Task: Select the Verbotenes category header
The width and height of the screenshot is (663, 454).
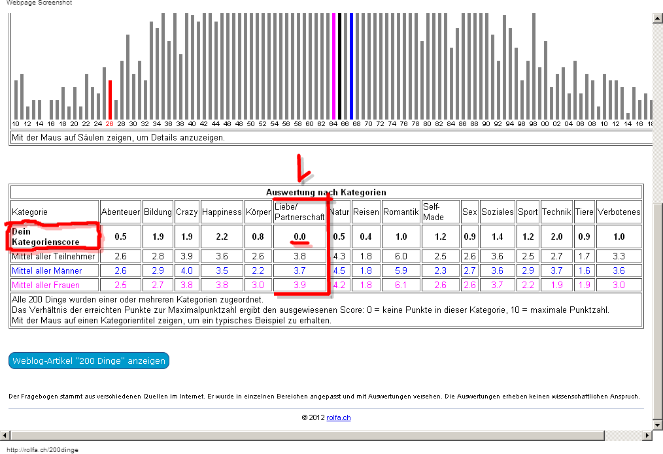Action: click(x=619, y=212)
